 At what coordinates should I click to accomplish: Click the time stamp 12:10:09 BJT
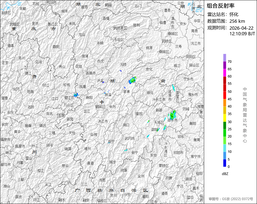(242, 34)
